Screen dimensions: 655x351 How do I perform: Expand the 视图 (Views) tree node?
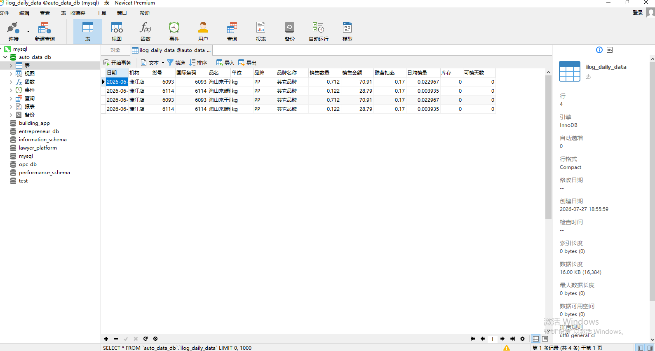pyautogui.click(x=11, y=74)
